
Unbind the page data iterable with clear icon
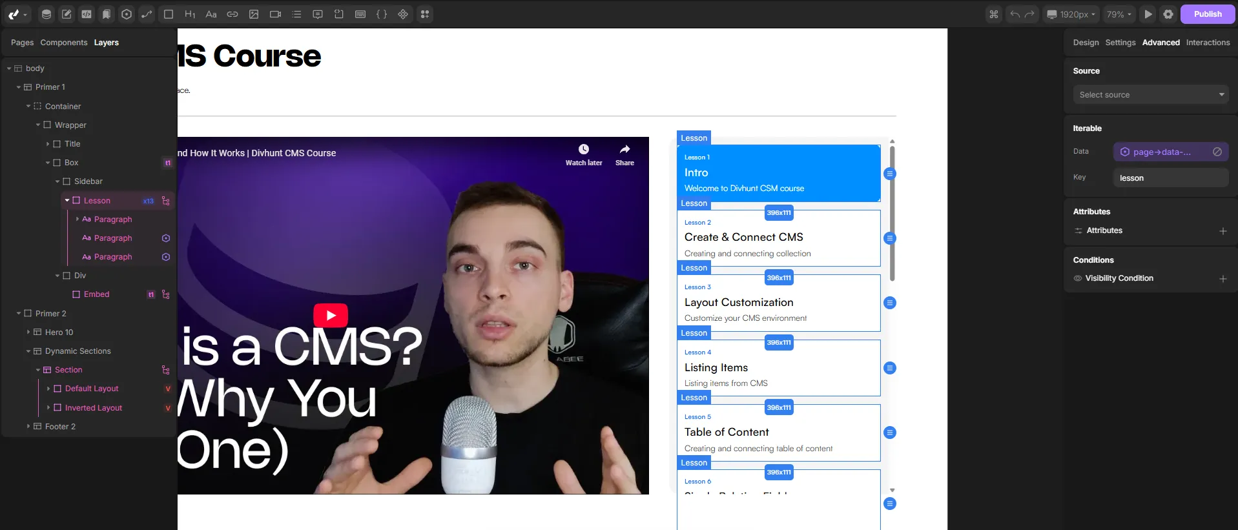(1217, 152)
